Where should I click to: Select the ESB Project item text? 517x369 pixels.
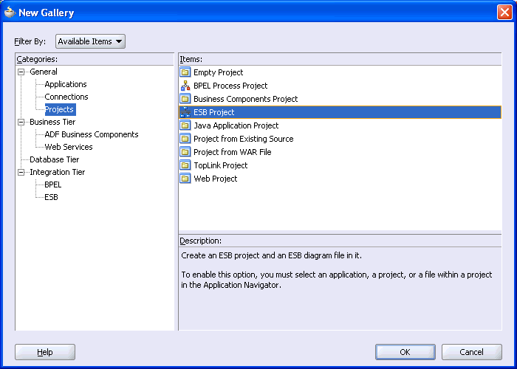coord(214,112)
